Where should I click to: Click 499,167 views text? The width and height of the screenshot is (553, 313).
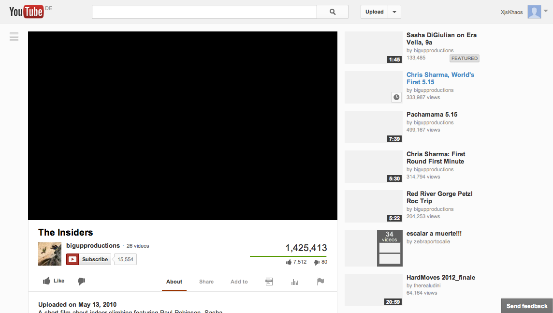[x=423, y=130]
